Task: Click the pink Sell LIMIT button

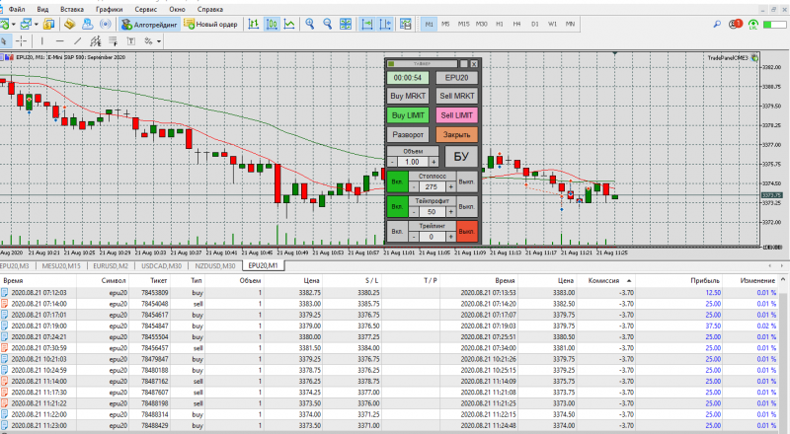Action: click(456, 115)
